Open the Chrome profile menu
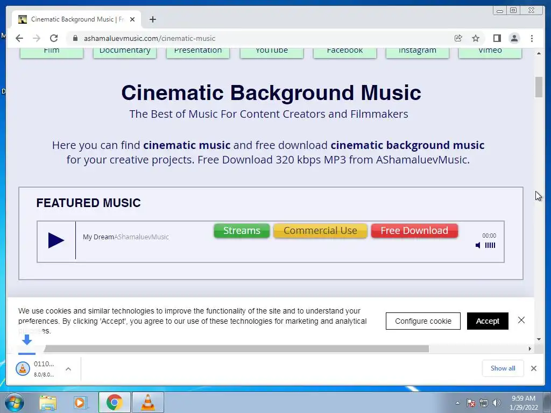This screenshot has width=551, height=413. click(514, 38)
